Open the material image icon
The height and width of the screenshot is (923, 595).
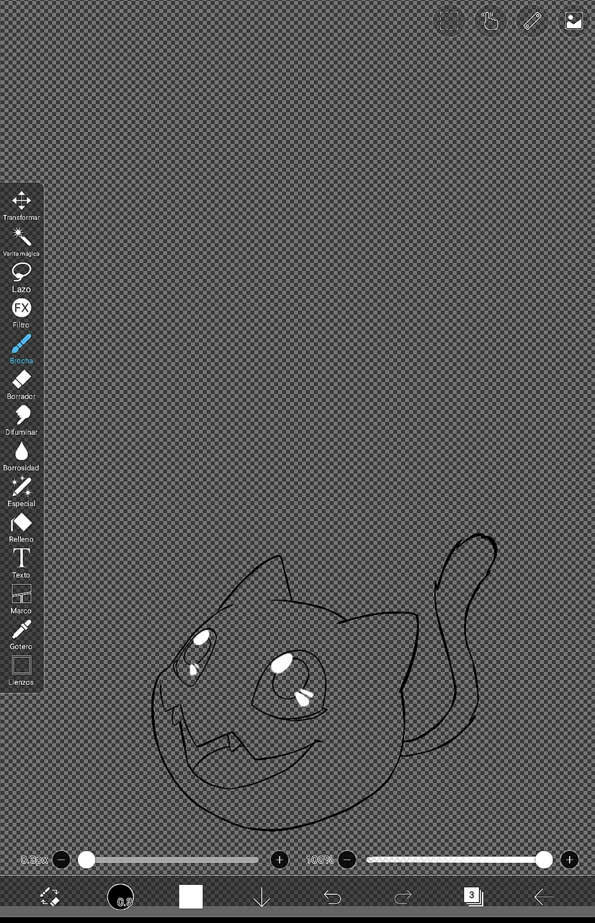[574, 21]
